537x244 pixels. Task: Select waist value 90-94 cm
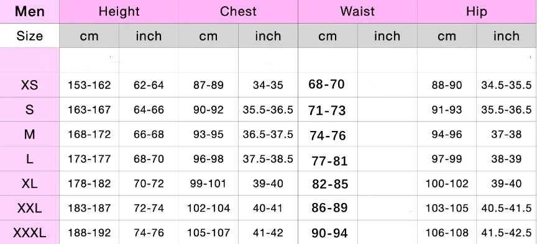329,233
